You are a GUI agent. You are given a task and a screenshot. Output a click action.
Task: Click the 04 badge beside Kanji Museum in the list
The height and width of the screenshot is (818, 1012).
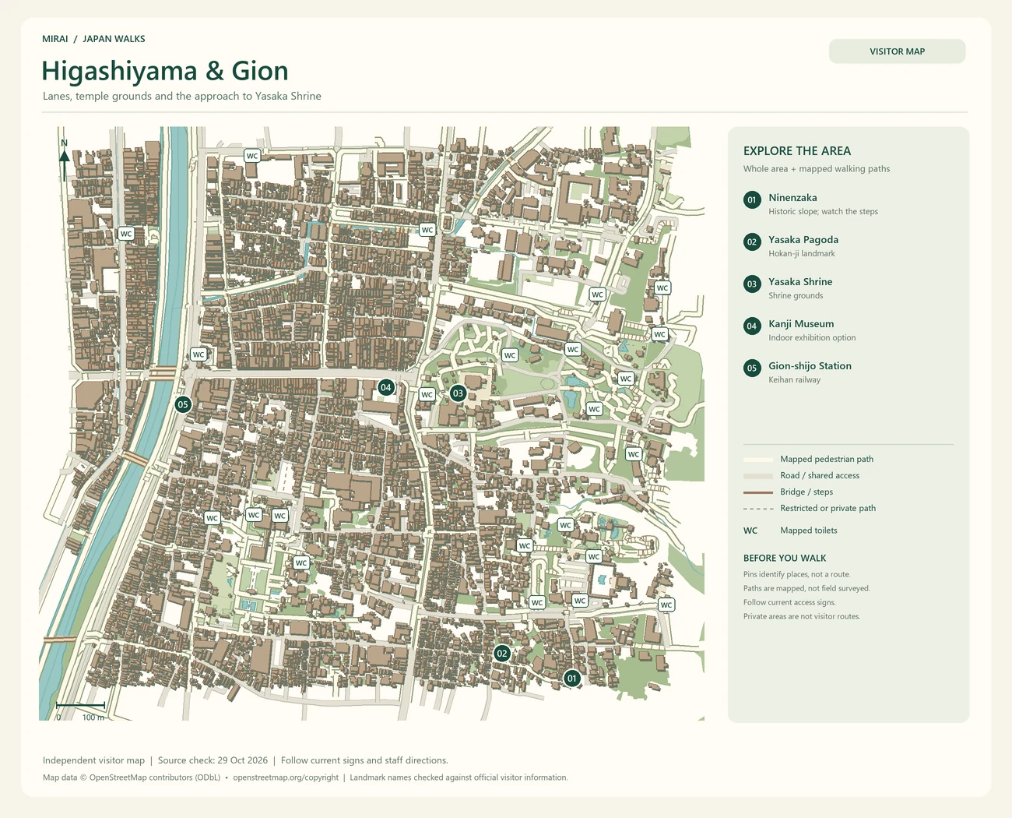coord(752,326)
